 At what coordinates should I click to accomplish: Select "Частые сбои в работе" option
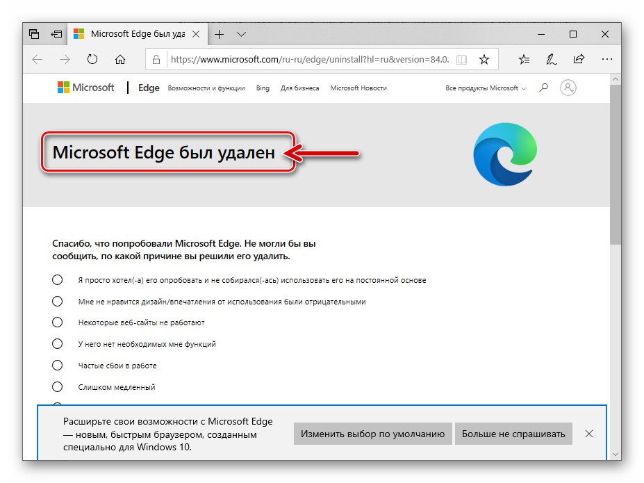(x=58, y=365)
